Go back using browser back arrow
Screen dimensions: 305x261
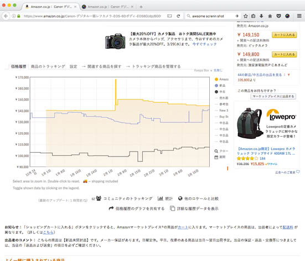point(6,16)
